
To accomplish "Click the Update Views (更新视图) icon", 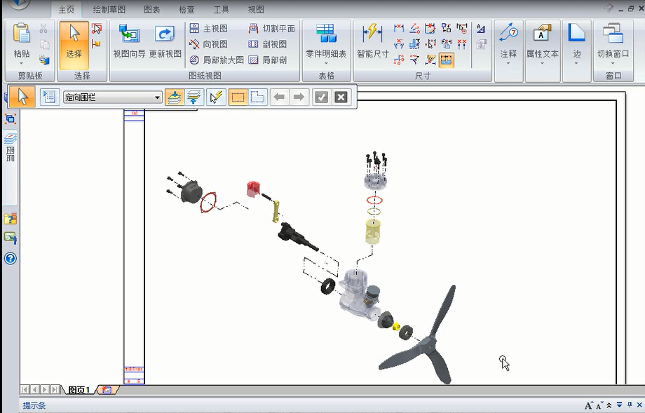I will tap(165, 34).
